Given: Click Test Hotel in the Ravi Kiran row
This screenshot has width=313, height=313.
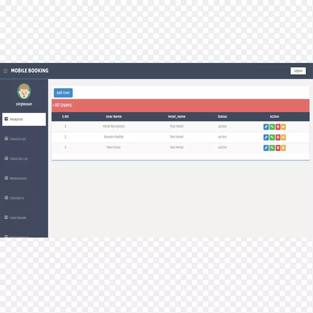Looking at the screenshot, I should coord(176,148).
